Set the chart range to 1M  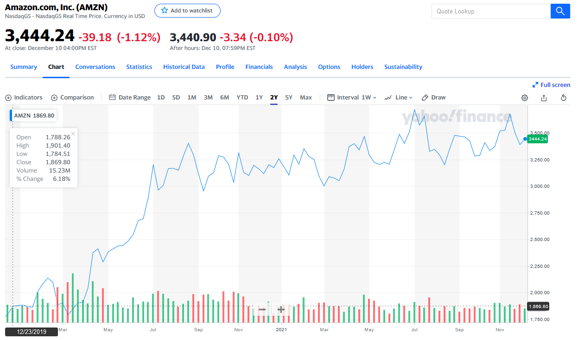point(192,98)
